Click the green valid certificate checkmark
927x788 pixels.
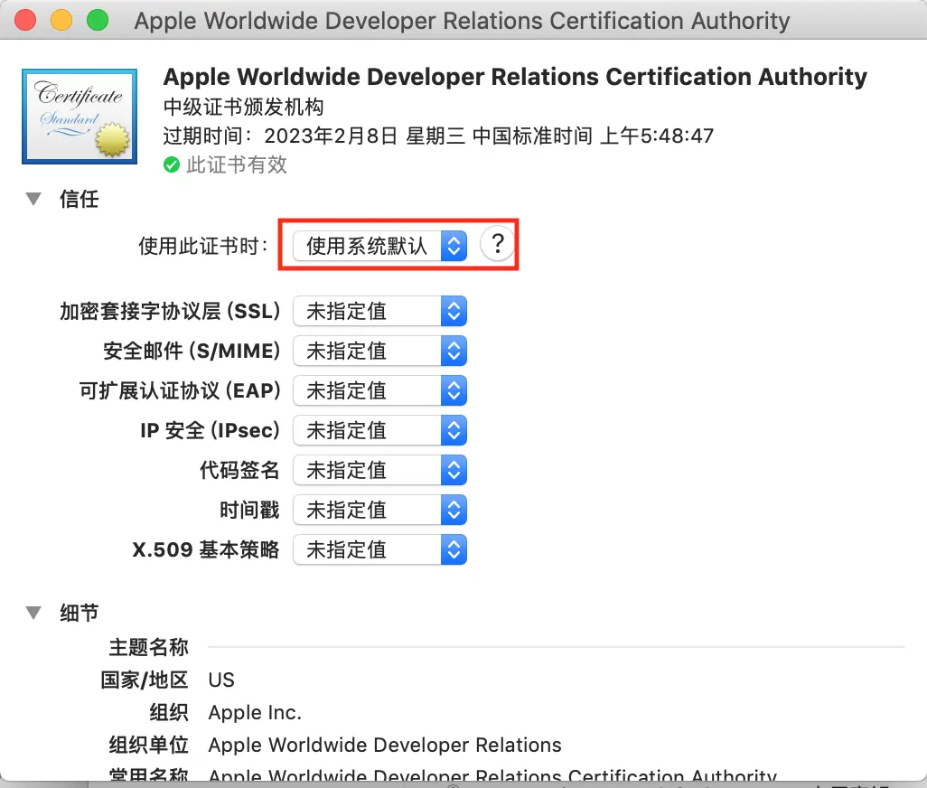coord(172,165)
